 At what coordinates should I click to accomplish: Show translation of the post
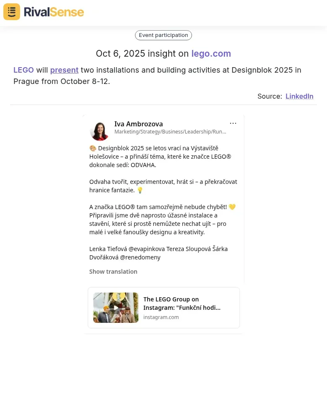click(x=113, y=272)
